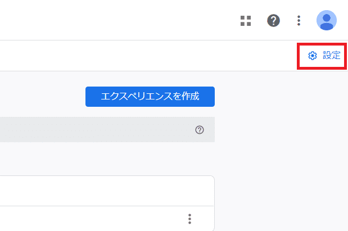Click the blue gear icon beside 設定
This screenshot has height=231, width=348.
coord(313,56)
